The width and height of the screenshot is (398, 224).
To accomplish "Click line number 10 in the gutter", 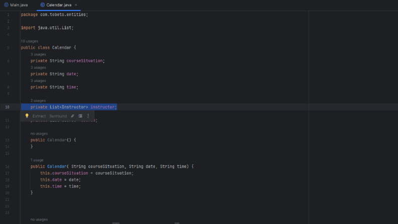I will (7, 107).
